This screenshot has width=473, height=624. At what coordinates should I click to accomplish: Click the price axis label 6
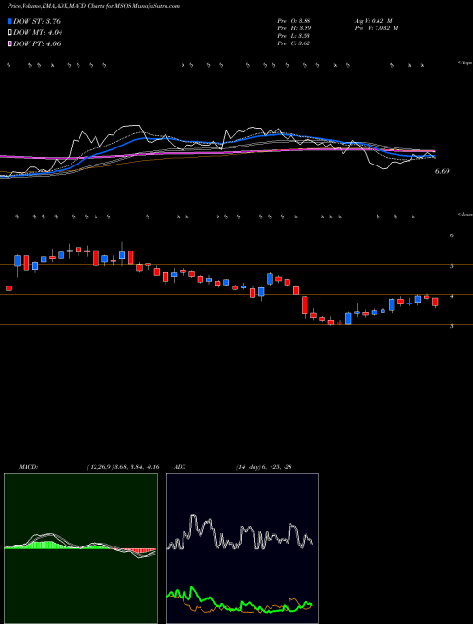452,235
